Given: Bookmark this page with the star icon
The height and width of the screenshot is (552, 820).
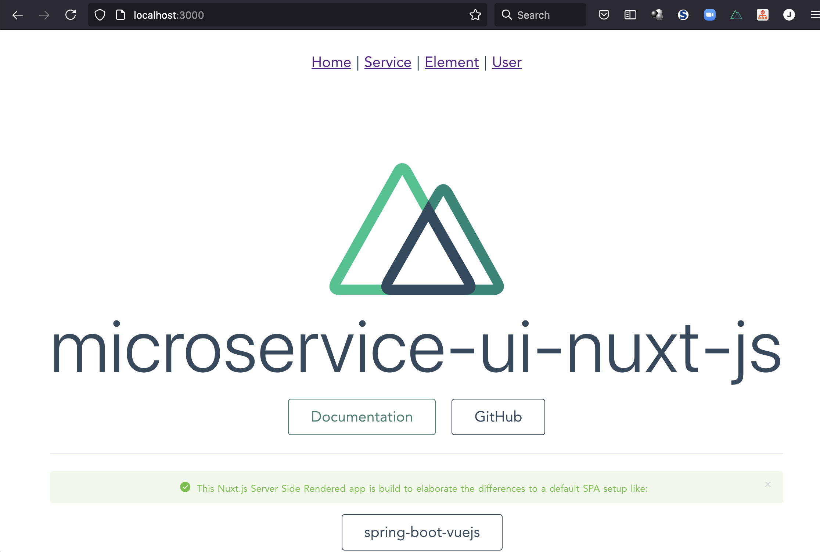Looking at the screenshot, I should coord(475,15).
